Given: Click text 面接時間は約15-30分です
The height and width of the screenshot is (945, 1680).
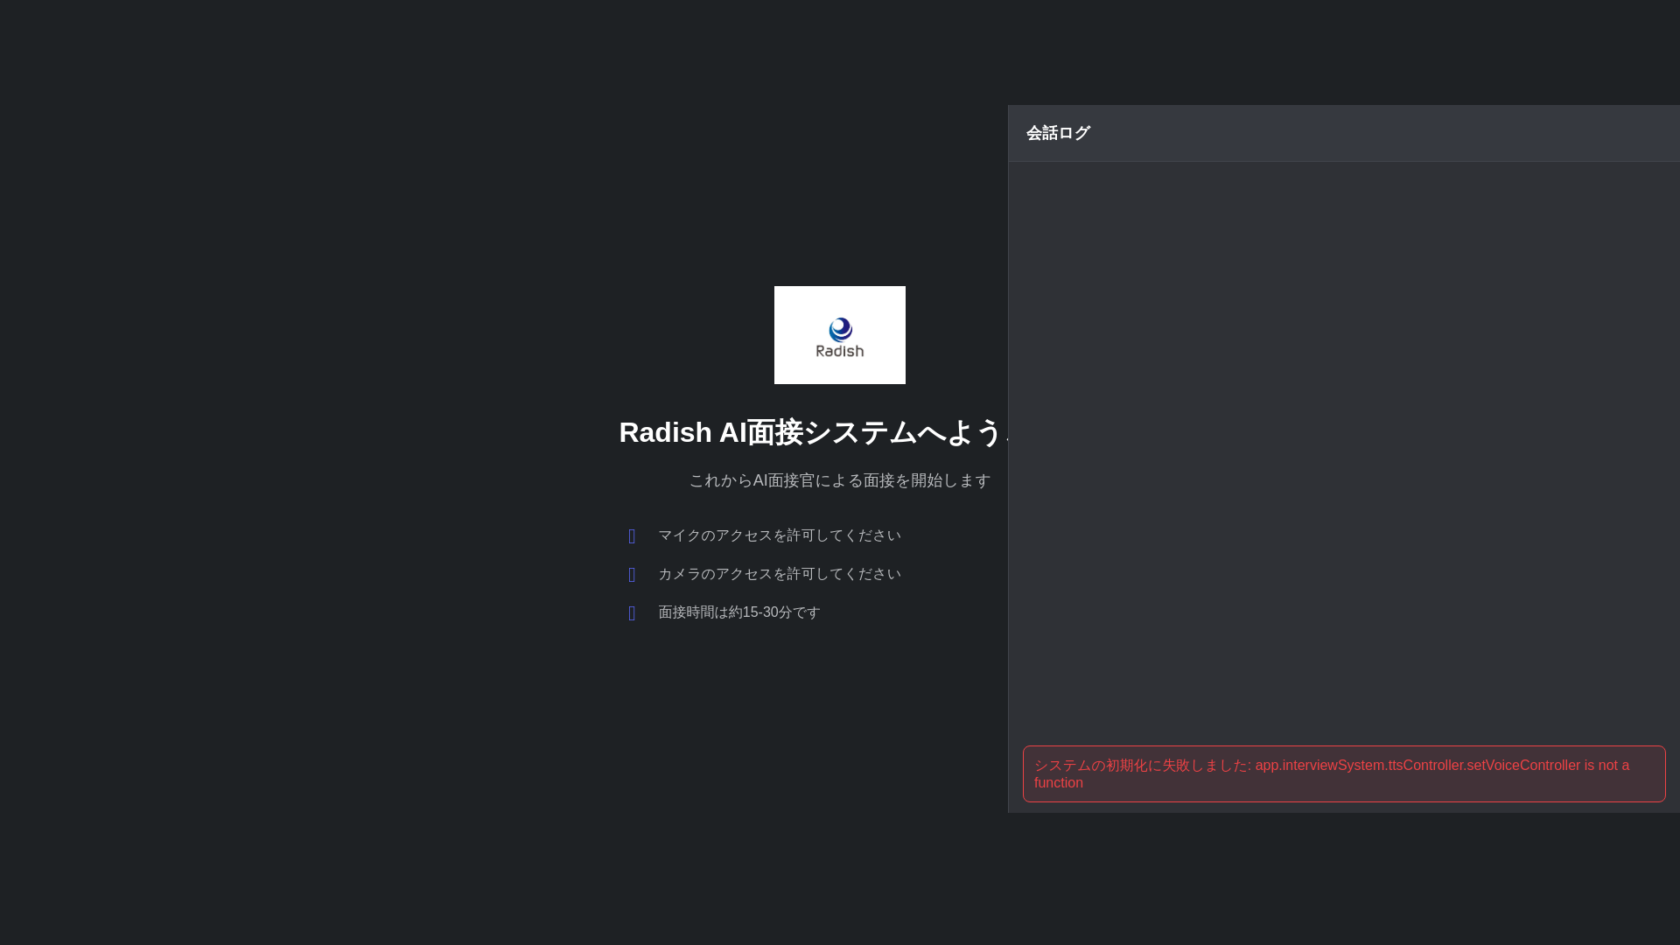Looking at the screenshot, I should click(739, 612).
